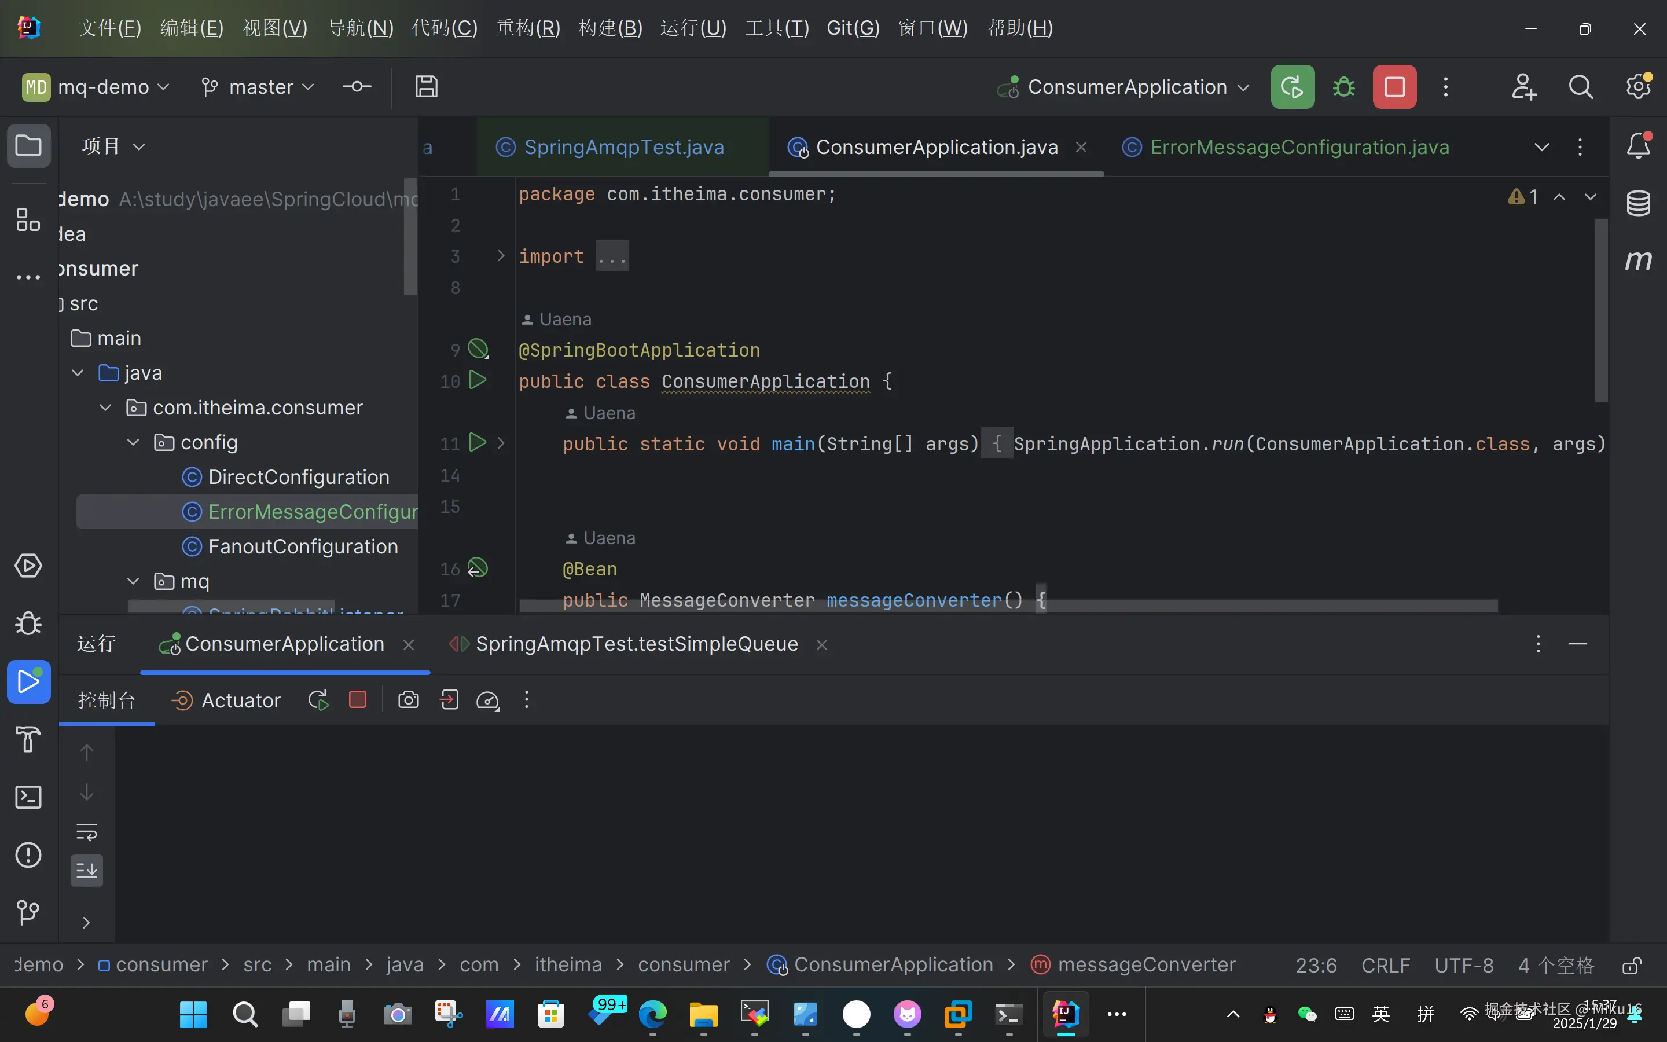The height and width of the screenshot is (1042, 1667).
Task: Take thread dump with camera icon
Action: pos(408,700)
